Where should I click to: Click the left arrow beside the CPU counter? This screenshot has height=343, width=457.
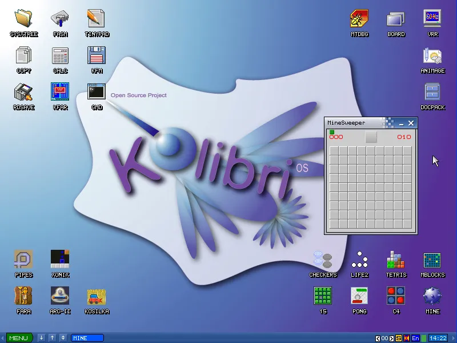pos(377,338)
